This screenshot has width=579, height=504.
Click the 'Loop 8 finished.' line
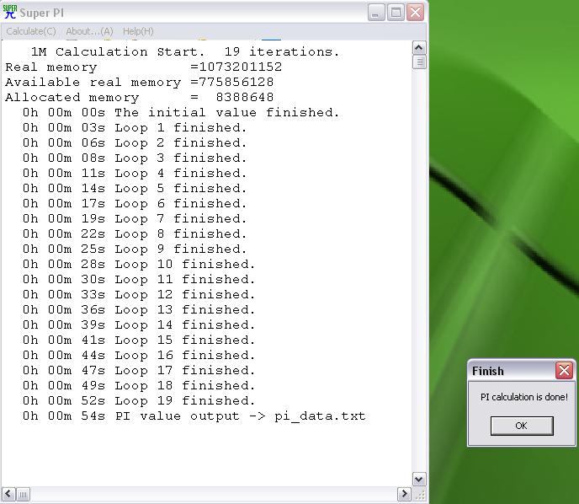(135, 233)
